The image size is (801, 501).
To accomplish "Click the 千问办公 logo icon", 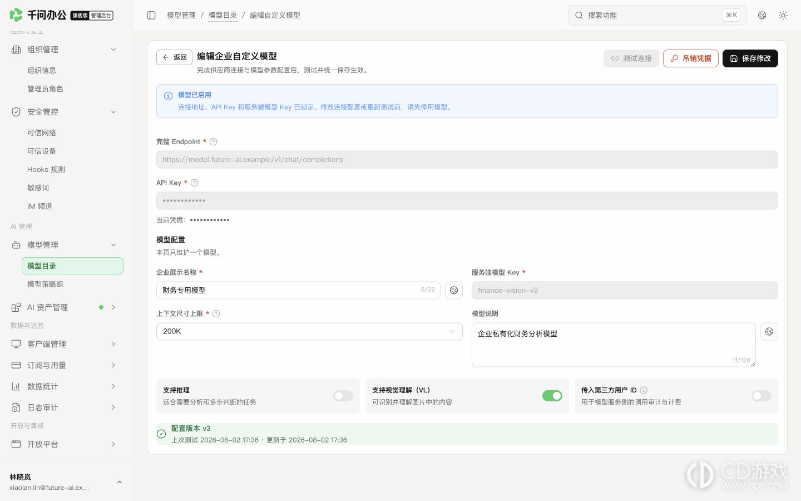I will (x=16, y=15).
